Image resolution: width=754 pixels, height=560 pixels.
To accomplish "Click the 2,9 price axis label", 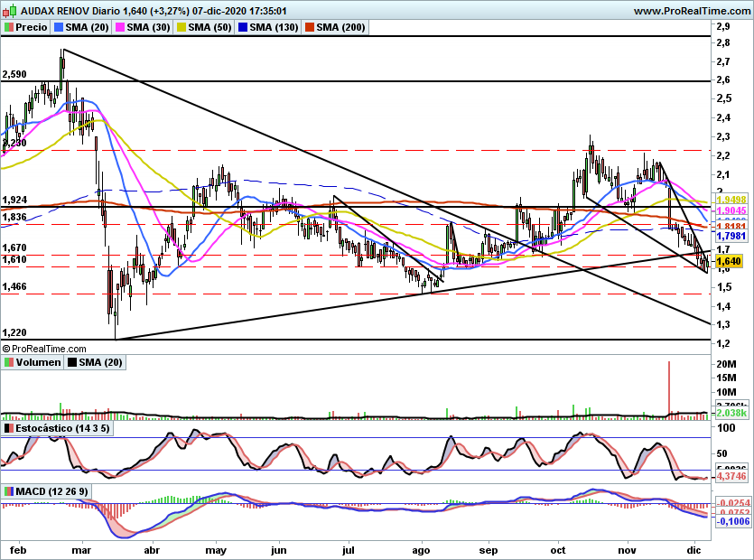I will pyautogui.click(x=722, y=26).
